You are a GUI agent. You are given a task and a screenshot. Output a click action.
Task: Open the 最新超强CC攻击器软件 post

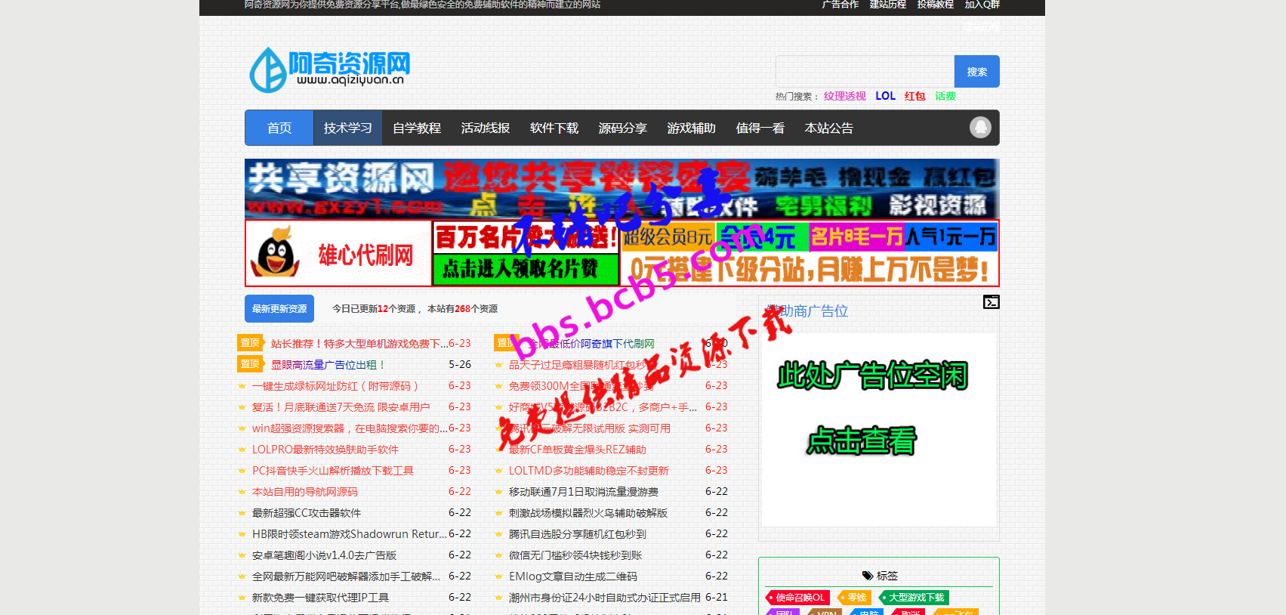[307, 513]
